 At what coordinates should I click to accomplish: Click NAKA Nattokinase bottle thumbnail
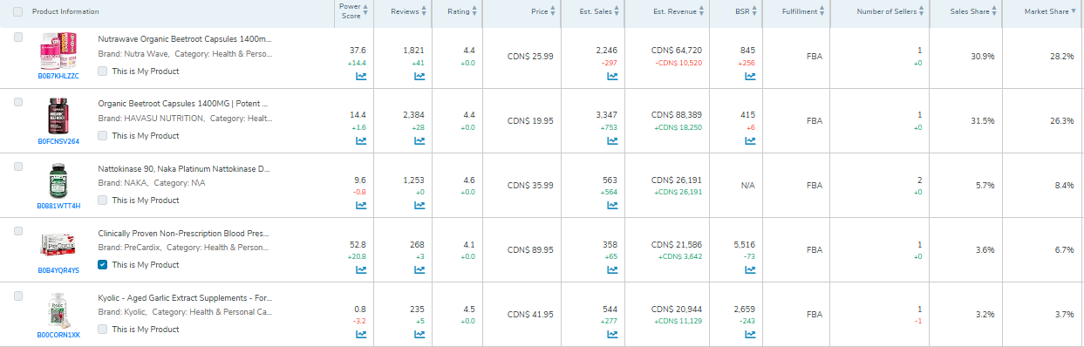pyautogui.click(x=58, y=181)
